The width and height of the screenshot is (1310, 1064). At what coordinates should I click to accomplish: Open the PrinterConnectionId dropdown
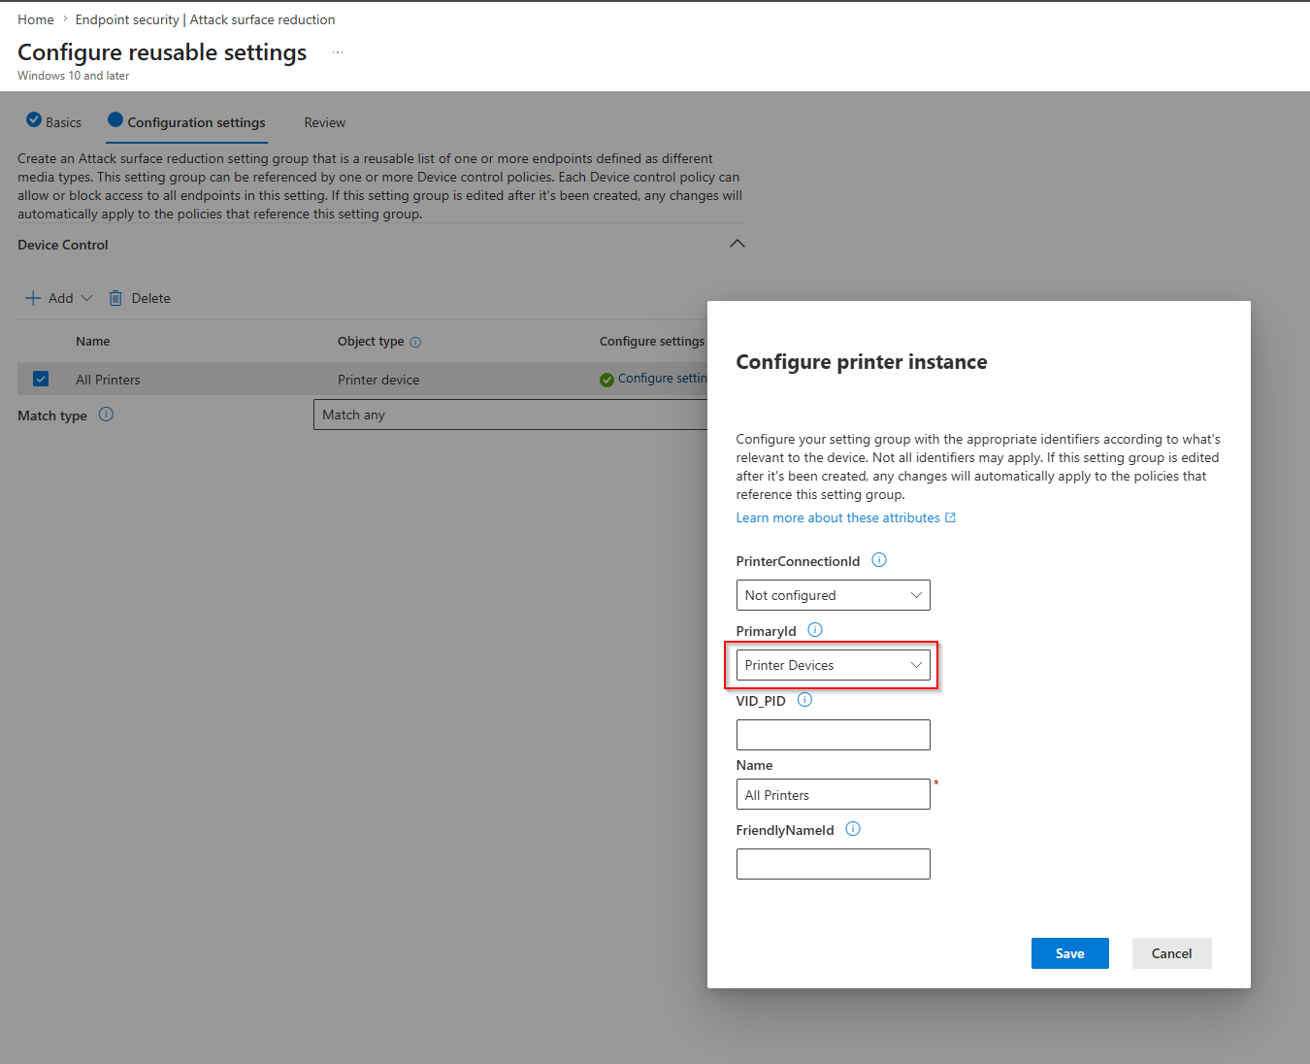pos(833,595)
